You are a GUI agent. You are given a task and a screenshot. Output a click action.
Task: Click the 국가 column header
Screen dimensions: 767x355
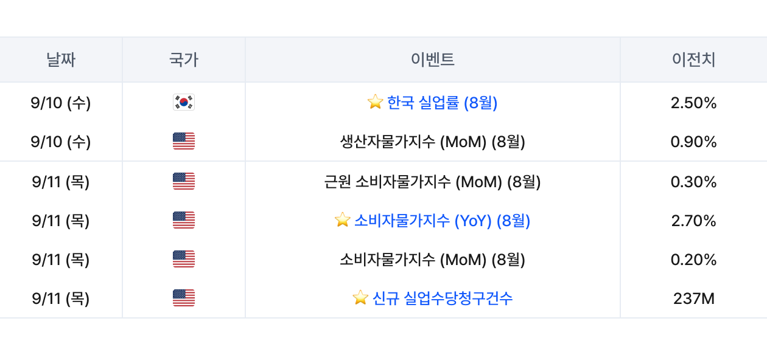184,60
